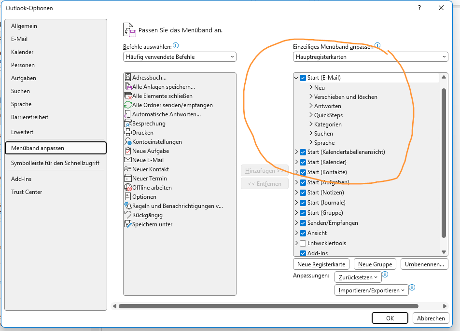Click the Optionen command icon
Screen dimensions: 460x331
click(x=127, y=196)
